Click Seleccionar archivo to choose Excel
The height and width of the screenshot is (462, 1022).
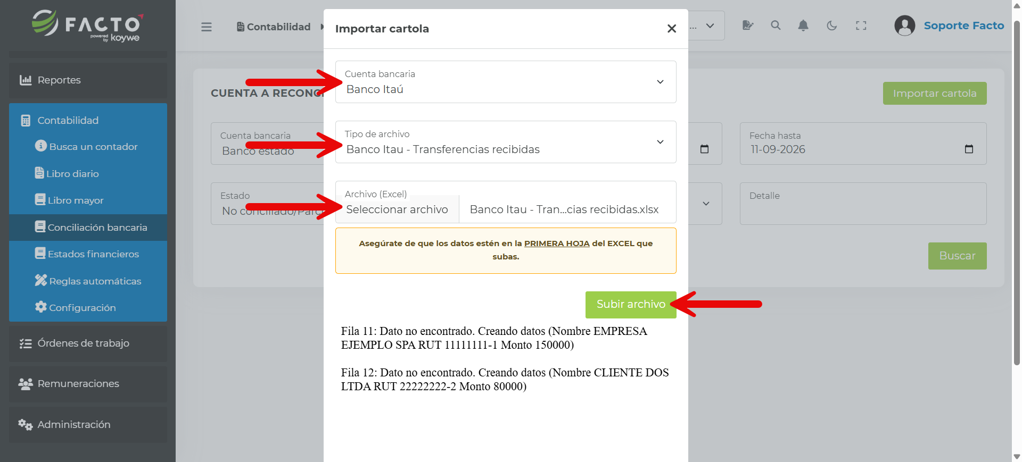[397, 209]
